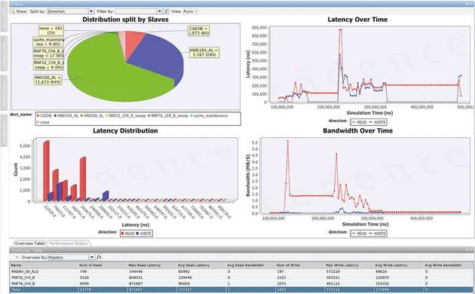Click pie label 'CACHE = 1,073 (6%)'
Viewport: 475px width, 294px height.
click(198, 31)
